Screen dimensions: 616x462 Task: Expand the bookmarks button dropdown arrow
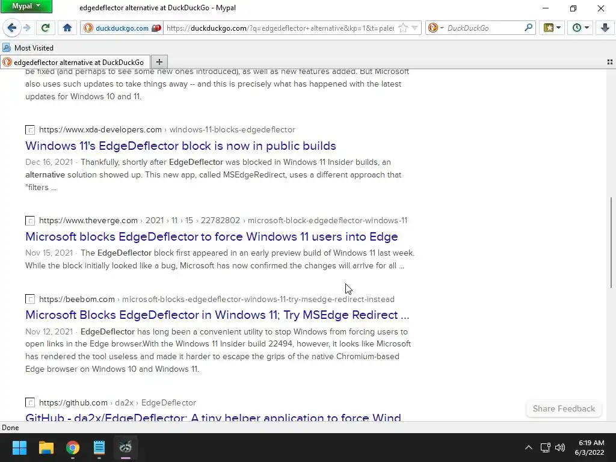click(559, 28)
